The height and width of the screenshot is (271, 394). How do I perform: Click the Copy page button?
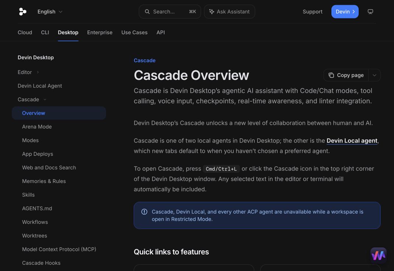pyautogui.click(x=346, y=75)
